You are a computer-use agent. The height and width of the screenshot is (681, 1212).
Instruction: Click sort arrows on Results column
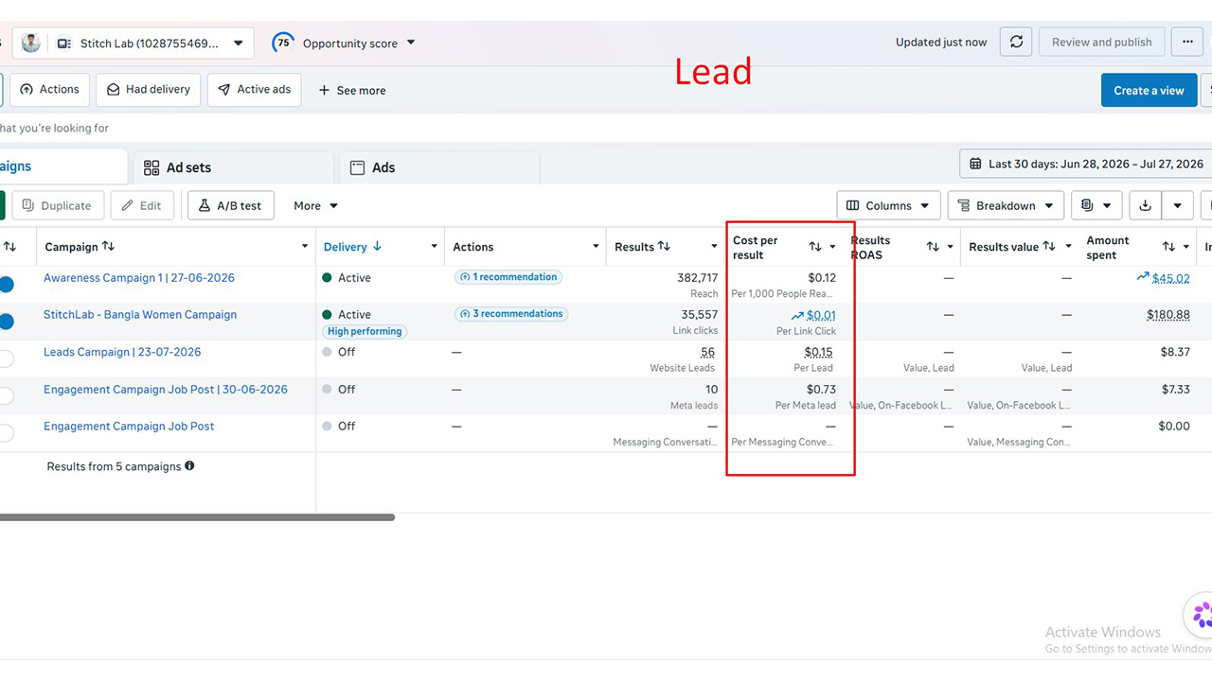click(664, 246)
